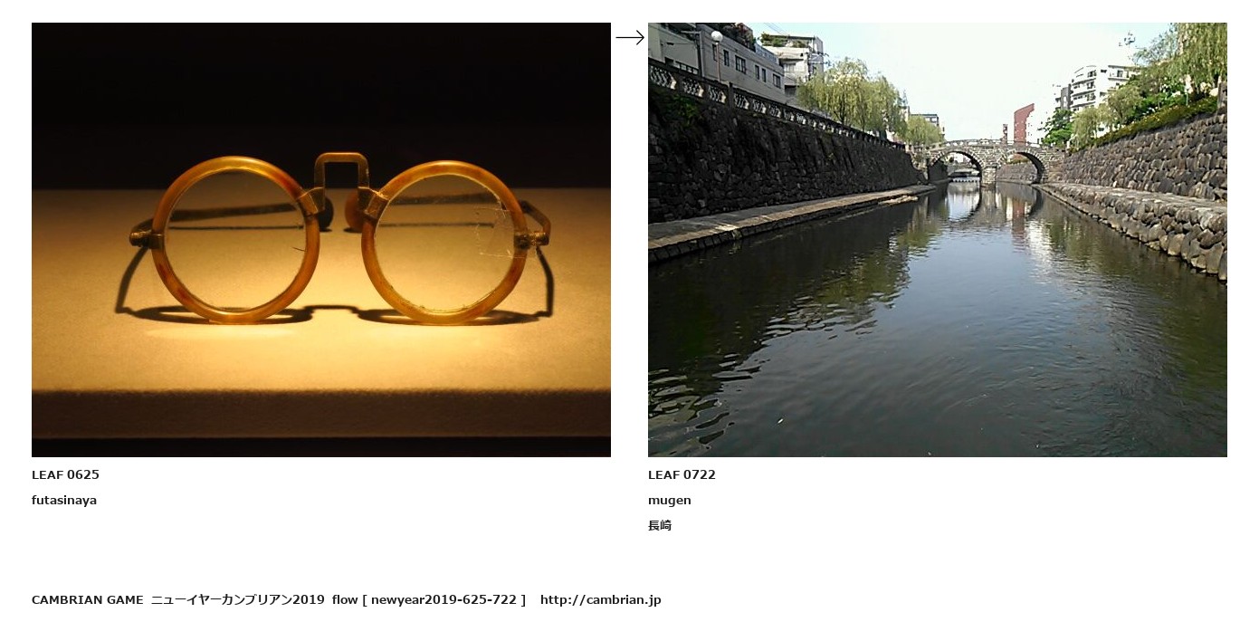Click the ニューイヤーカンブリアン2019 footer text
This screenshot has height=622, width=1259.
(x=237, y=599)
